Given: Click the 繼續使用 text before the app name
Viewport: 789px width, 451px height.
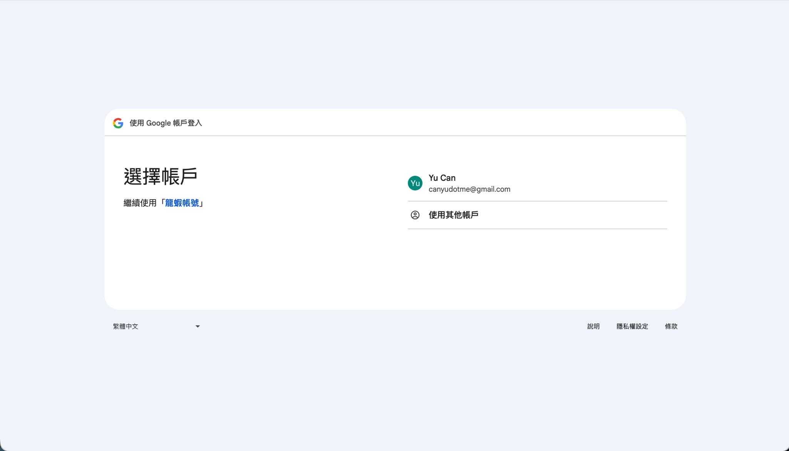Looking at the screenshot, I should point(140,203).
